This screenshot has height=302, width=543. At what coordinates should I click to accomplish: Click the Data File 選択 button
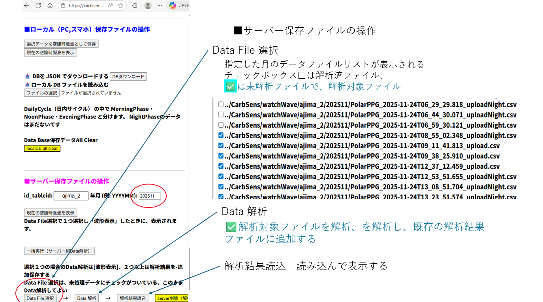pos(40,298)
